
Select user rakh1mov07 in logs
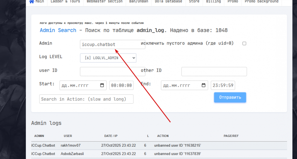pos(71,145)
